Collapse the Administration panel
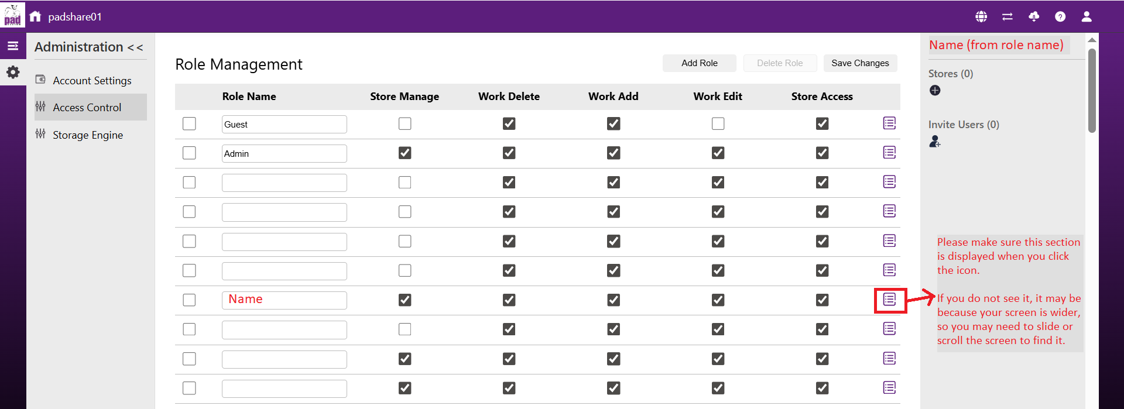 pyautogui.click(x=135, y=47)
